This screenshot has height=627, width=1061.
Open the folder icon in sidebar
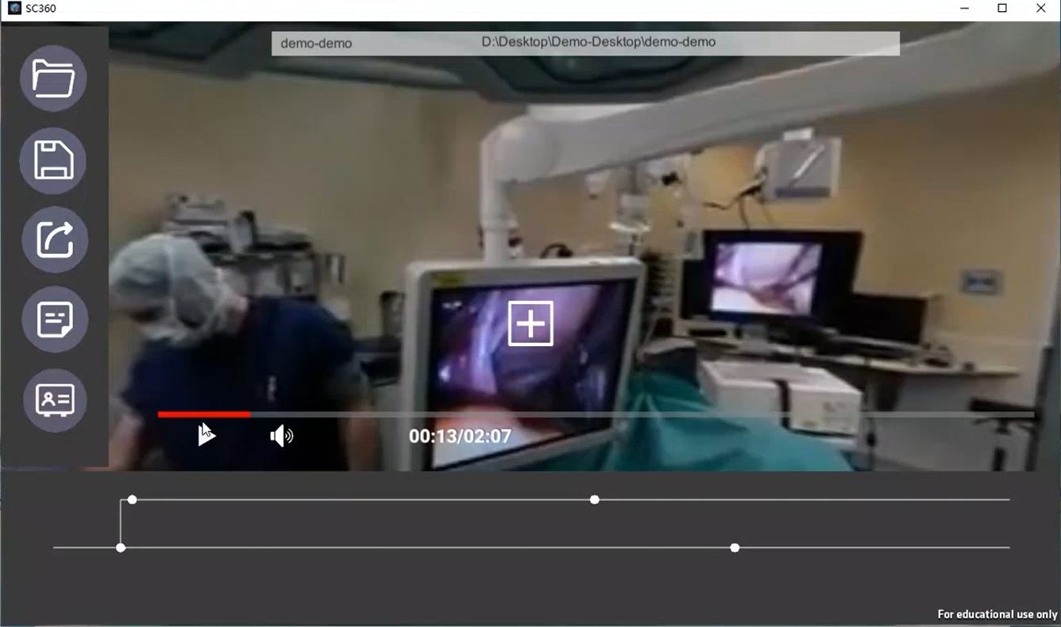53,78
